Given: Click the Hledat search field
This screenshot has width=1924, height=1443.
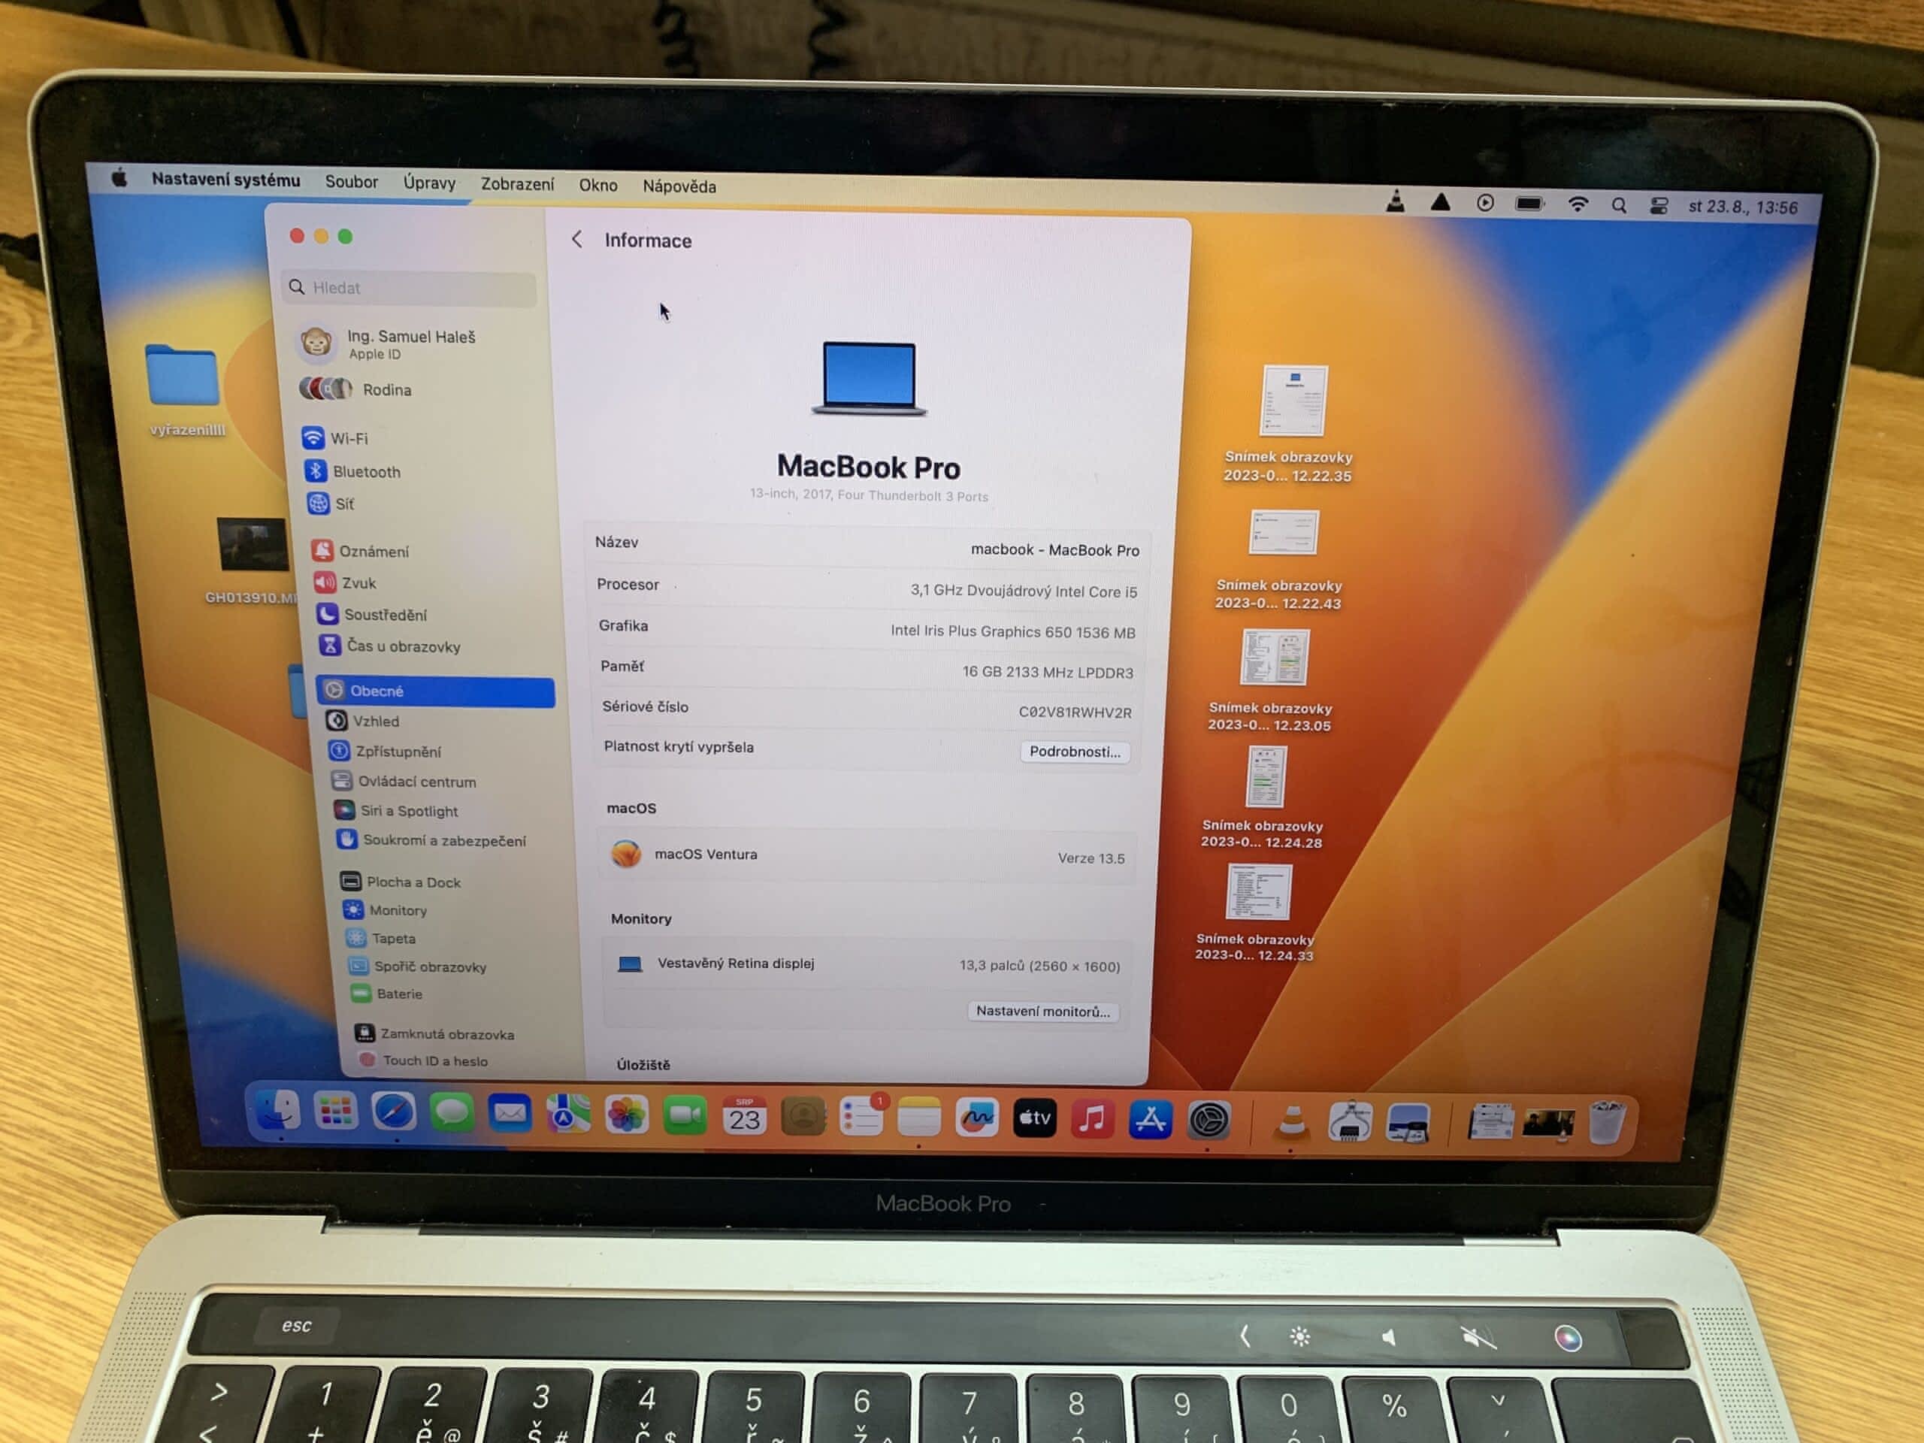Looking at the screenshot, I should (410, 288).
